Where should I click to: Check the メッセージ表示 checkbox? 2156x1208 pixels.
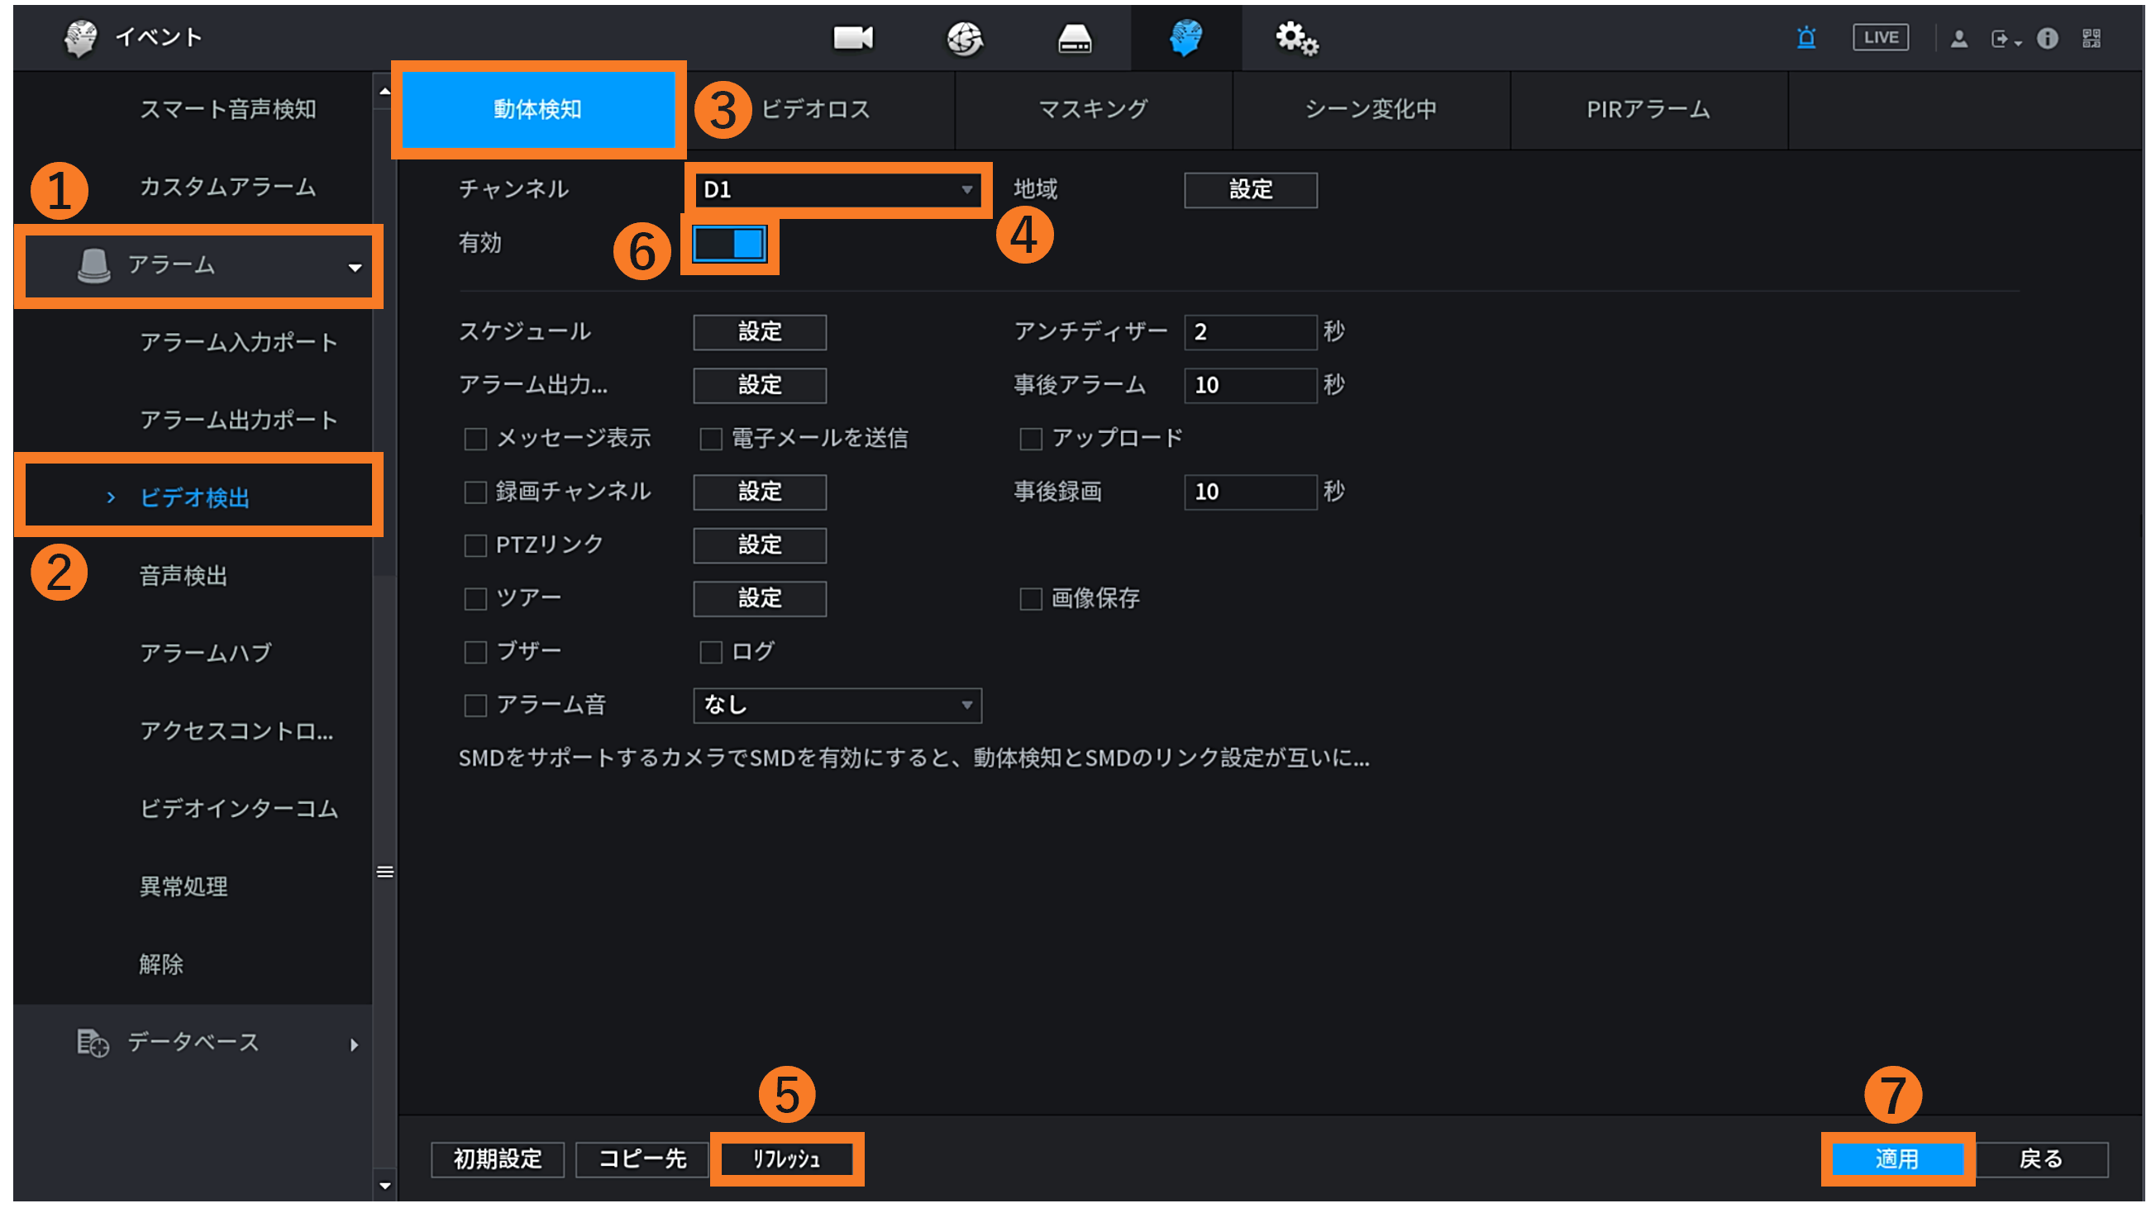tap(475, 440)
